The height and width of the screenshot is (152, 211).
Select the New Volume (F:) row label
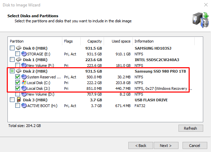(x=41, y=66)
